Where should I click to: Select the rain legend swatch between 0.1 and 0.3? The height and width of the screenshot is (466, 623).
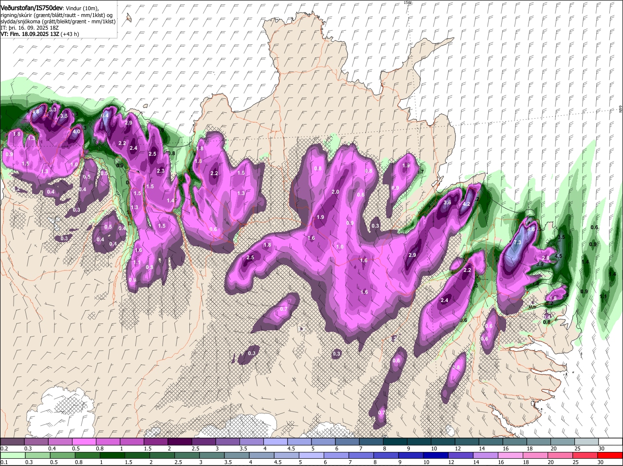pyautogui.click(x=12, y=455)
